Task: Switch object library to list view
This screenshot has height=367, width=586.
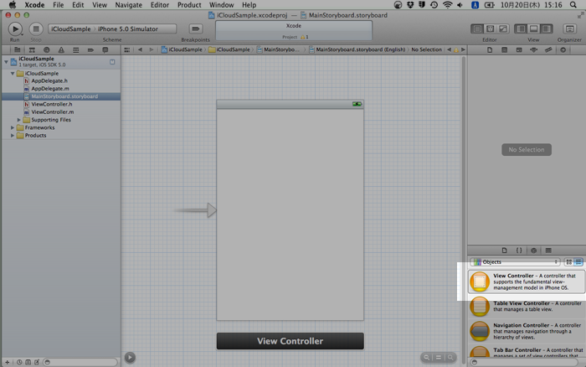Action: (x=578, y=262)
